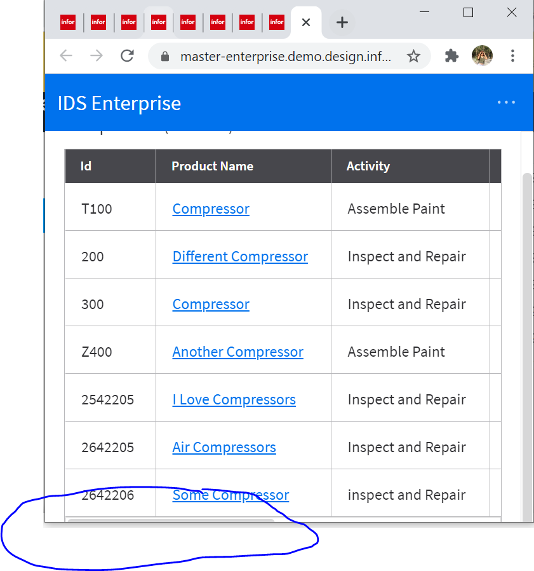This screenshot has height=571, width=534.
Task: Switch to the fifth Infor tab
Action: pos(188,22)
